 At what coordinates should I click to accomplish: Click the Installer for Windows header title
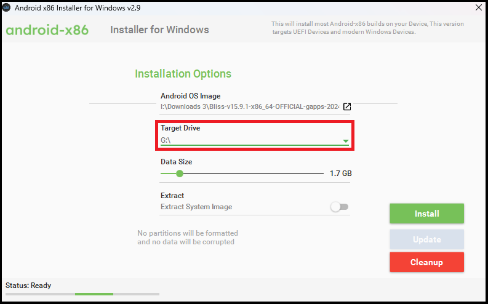click(x=159, y=30)
